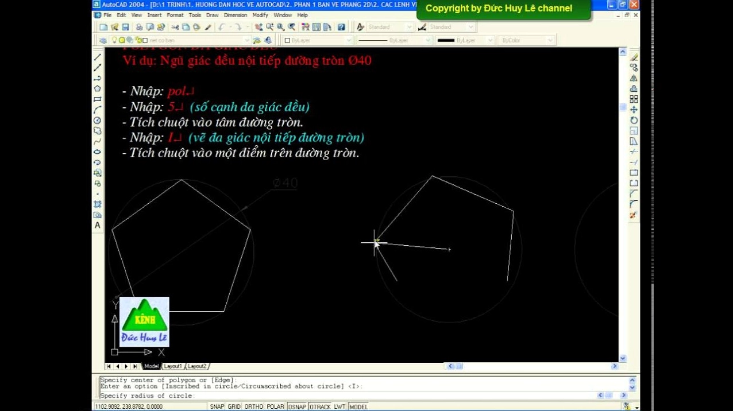Toggle POLAR tracking
The image size is (733, 411).
coord(275,406)
